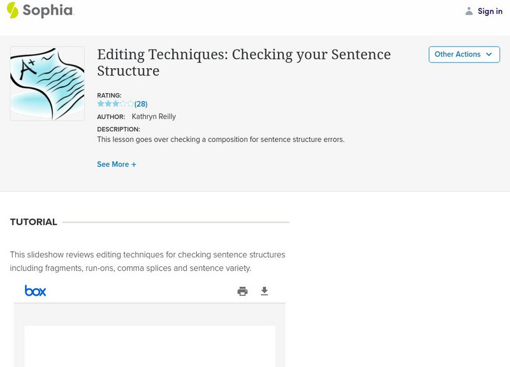
Task: Click the fourth rating star
Action: point(123,104)
